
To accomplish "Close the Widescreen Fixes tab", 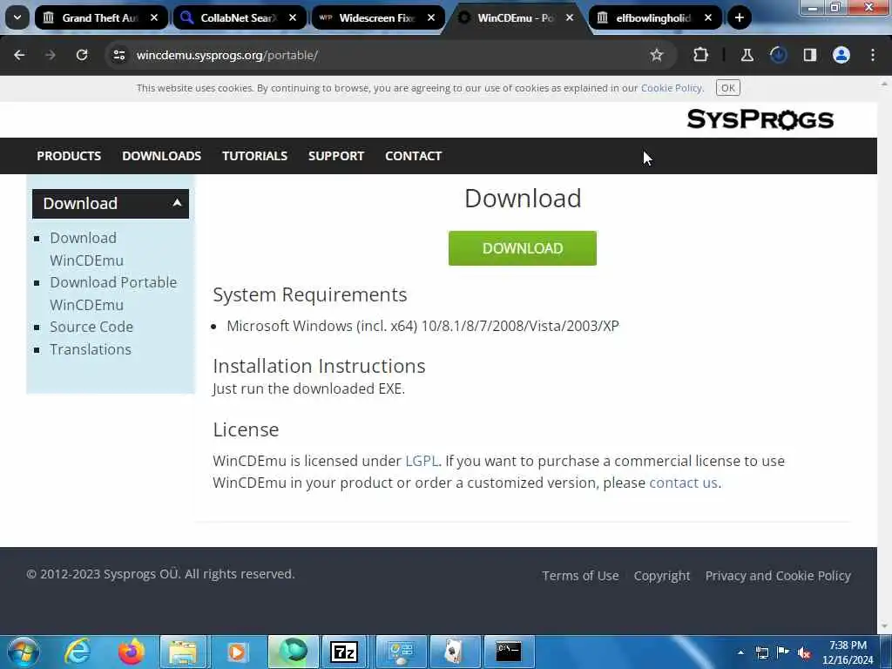I will (x=431, y=17).
